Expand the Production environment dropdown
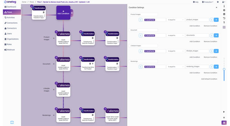230x126 pixels. 209,2
